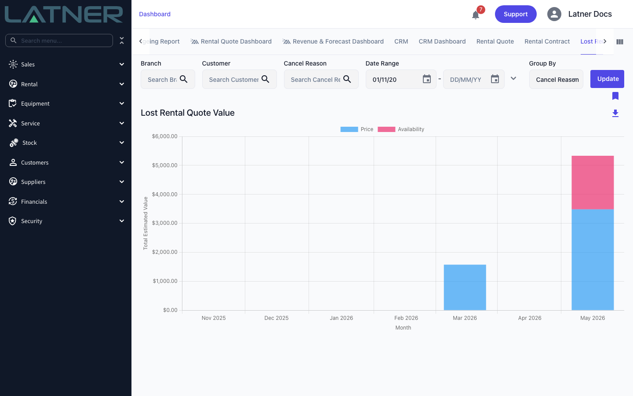Expand the Financials menu chevron
Screen dimensions: 633x396
122,202
